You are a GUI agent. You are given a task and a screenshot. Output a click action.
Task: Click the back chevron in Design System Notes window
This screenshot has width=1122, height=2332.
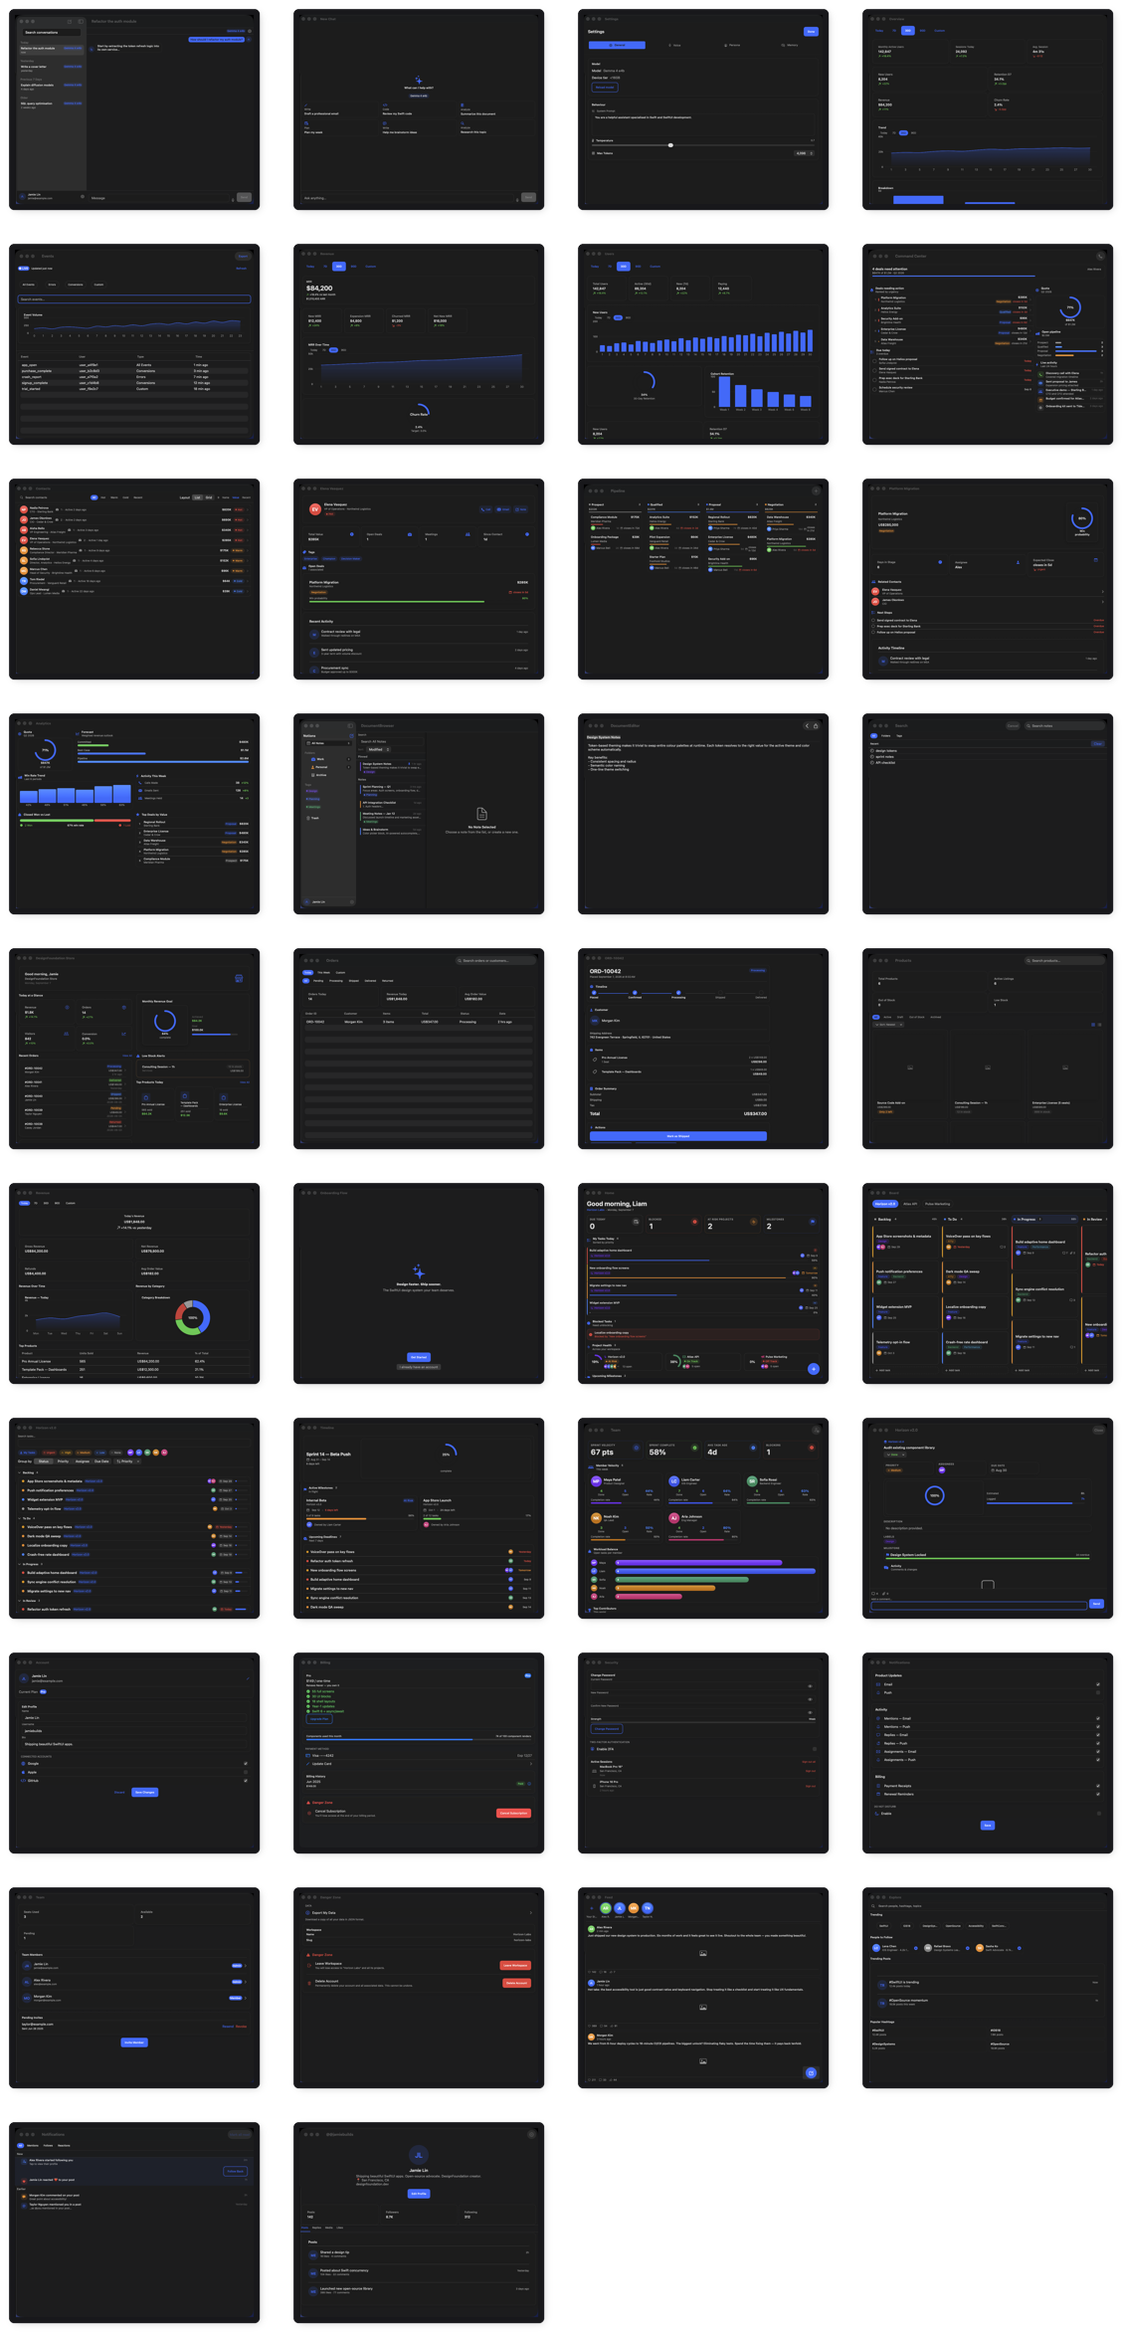point(807,725)
